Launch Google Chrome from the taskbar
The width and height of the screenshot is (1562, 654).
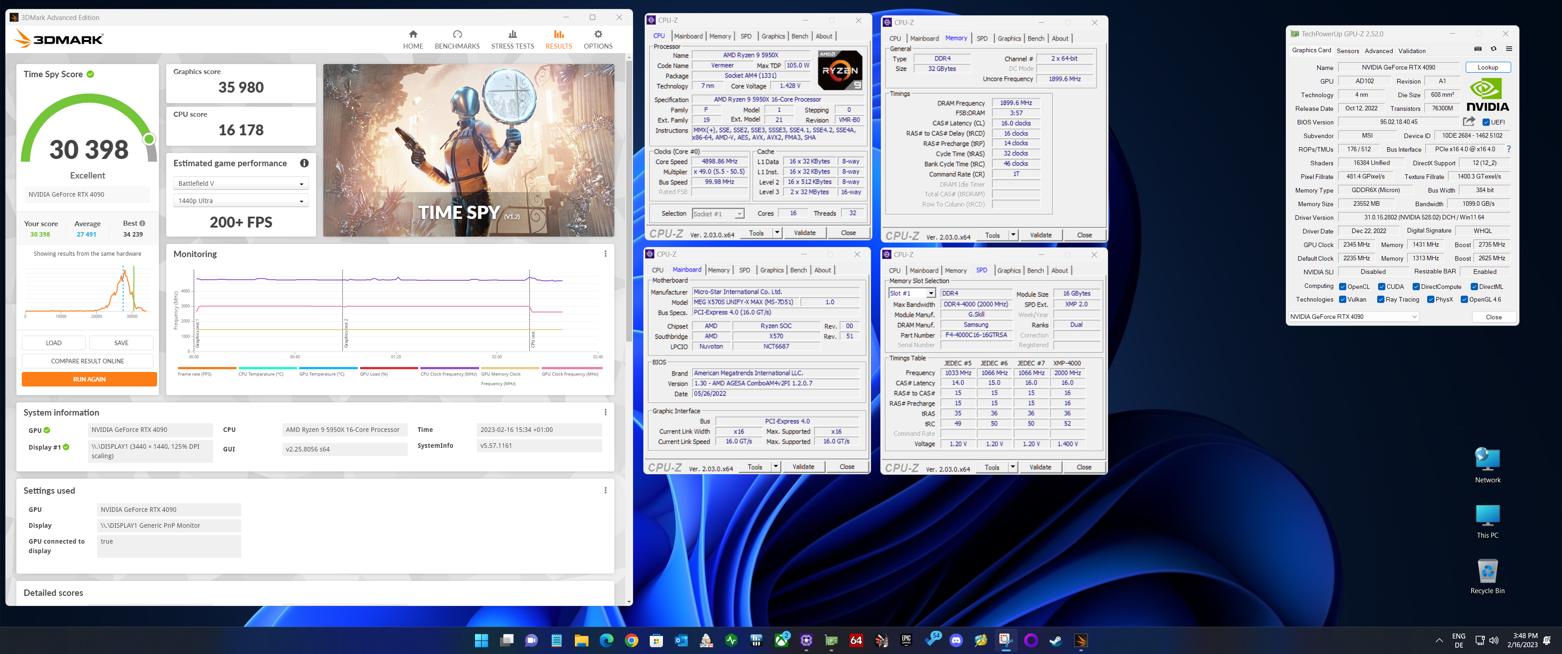tap(631, 640)
